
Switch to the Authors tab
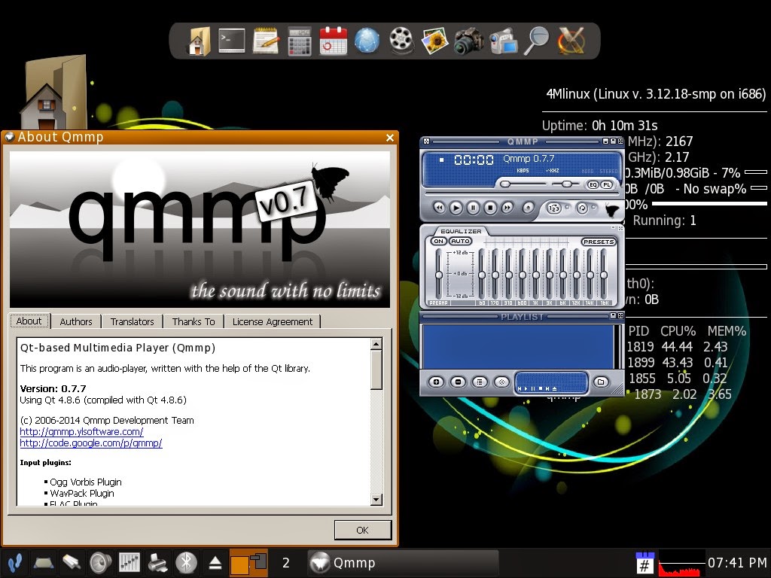tap(75, 321)
